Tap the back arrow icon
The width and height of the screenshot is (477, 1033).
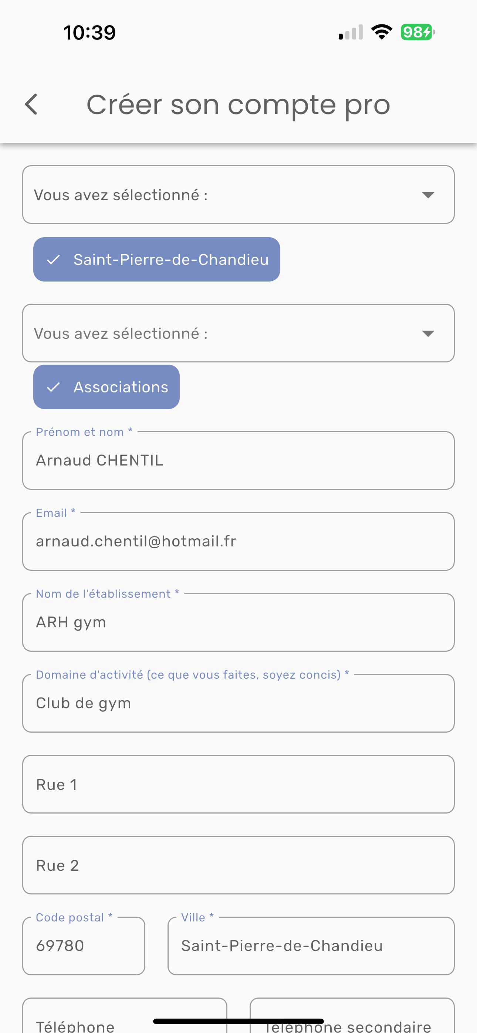pos(31,104)
